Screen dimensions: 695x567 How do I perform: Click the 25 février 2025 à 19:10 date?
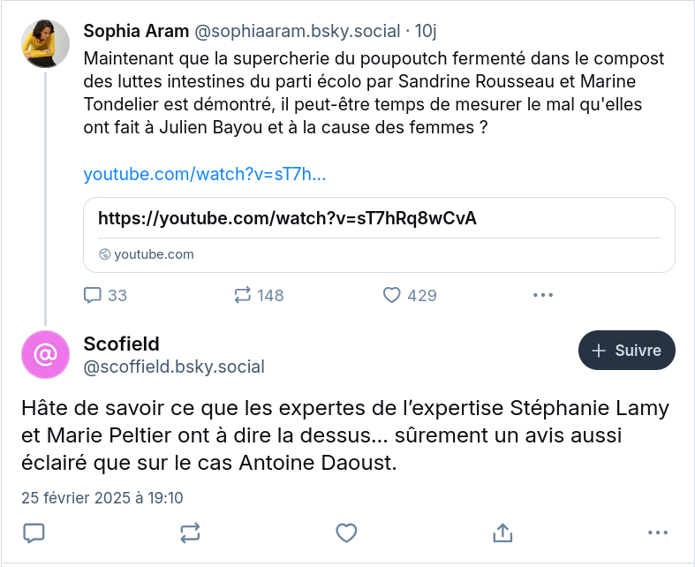pyautogui.click(x=102, y=498)
